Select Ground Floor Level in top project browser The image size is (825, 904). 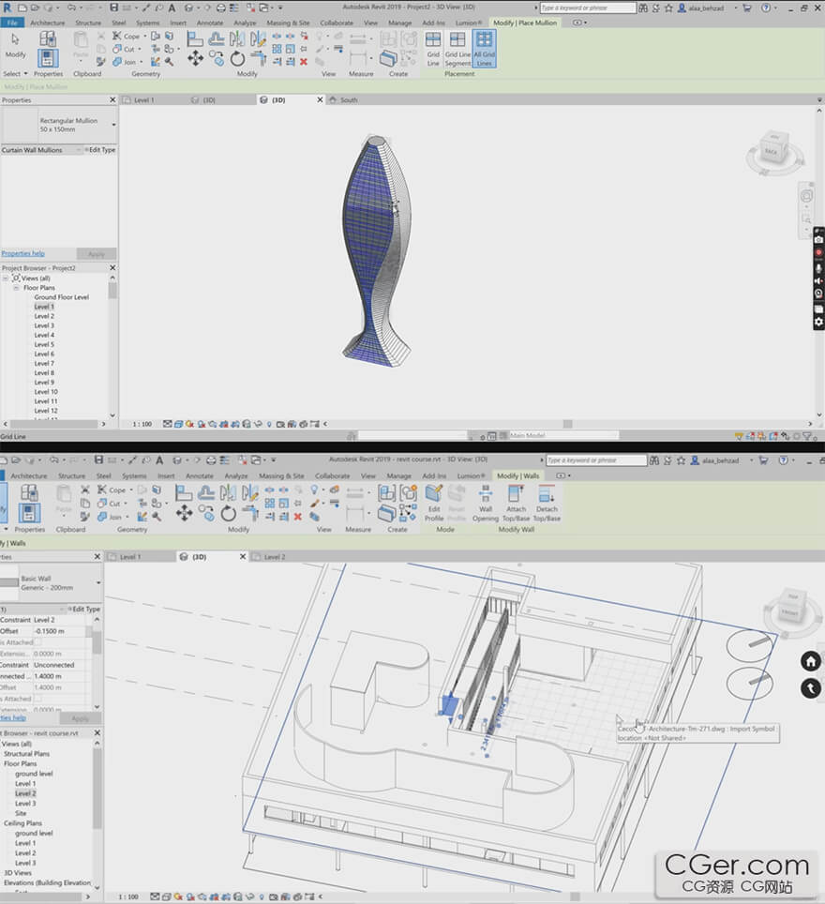[x=62, y=297]
